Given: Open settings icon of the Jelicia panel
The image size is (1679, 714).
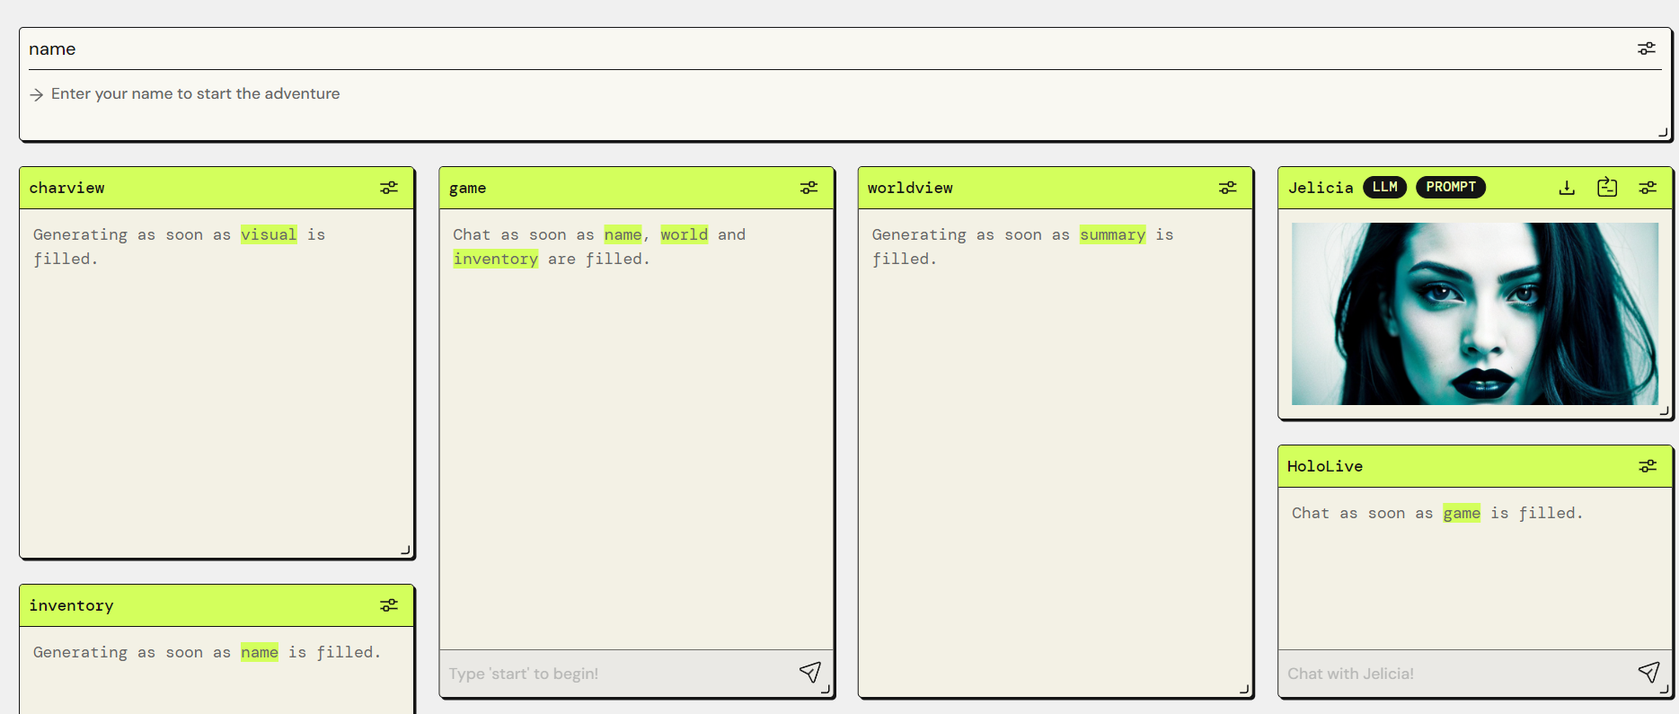Looking at the screenshot, I should pyautogui.click(x=1648, y=188).
